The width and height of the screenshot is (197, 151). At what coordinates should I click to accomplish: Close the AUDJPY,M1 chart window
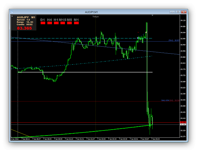click(184, 12)
